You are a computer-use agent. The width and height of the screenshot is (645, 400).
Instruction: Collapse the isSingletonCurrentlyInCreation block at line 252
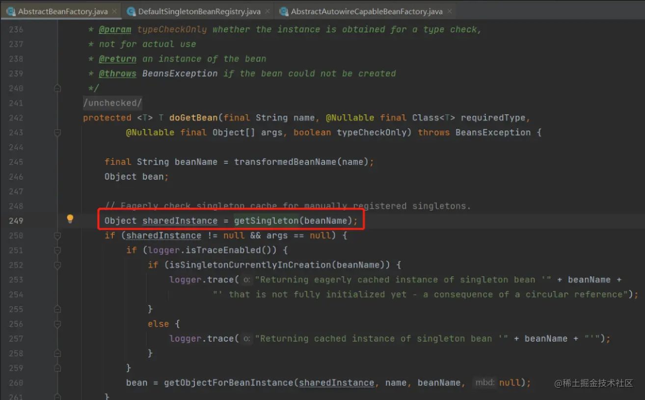[x=57, y=265]
